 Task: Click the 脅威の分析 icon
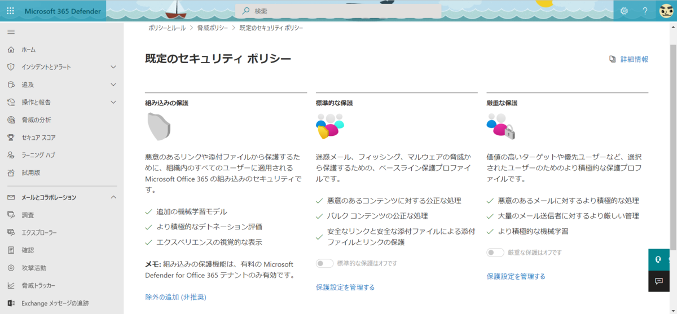11,120
